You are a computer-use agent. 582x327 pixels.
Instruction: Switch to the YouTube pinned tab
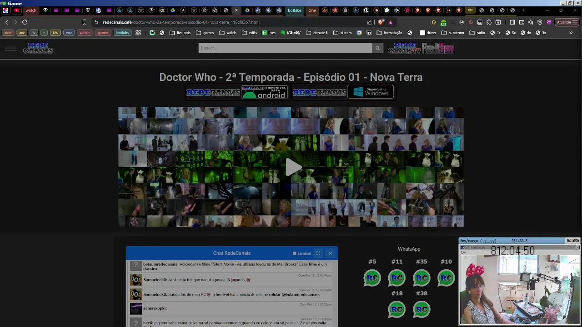pyautogui.click(x=17, y=10)
